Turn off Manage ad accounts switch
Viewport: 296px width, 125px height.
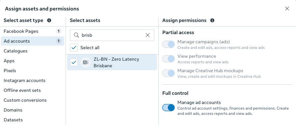point(168,108)
